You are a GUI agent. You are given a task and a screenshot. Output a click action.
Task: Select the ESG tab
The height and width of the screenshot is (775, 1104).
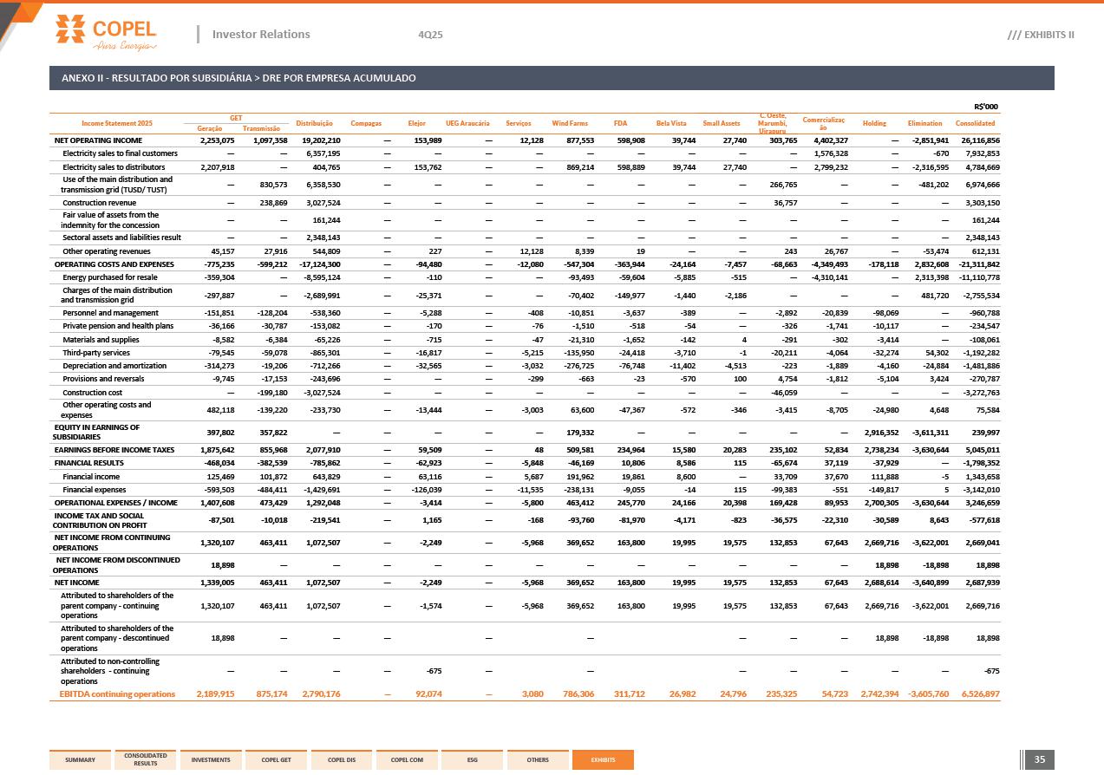(472, 760)
